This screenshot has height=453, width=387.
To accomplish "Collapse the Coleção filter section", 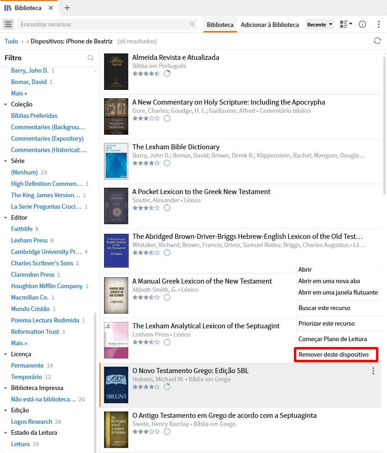I will tap(5, 104).
